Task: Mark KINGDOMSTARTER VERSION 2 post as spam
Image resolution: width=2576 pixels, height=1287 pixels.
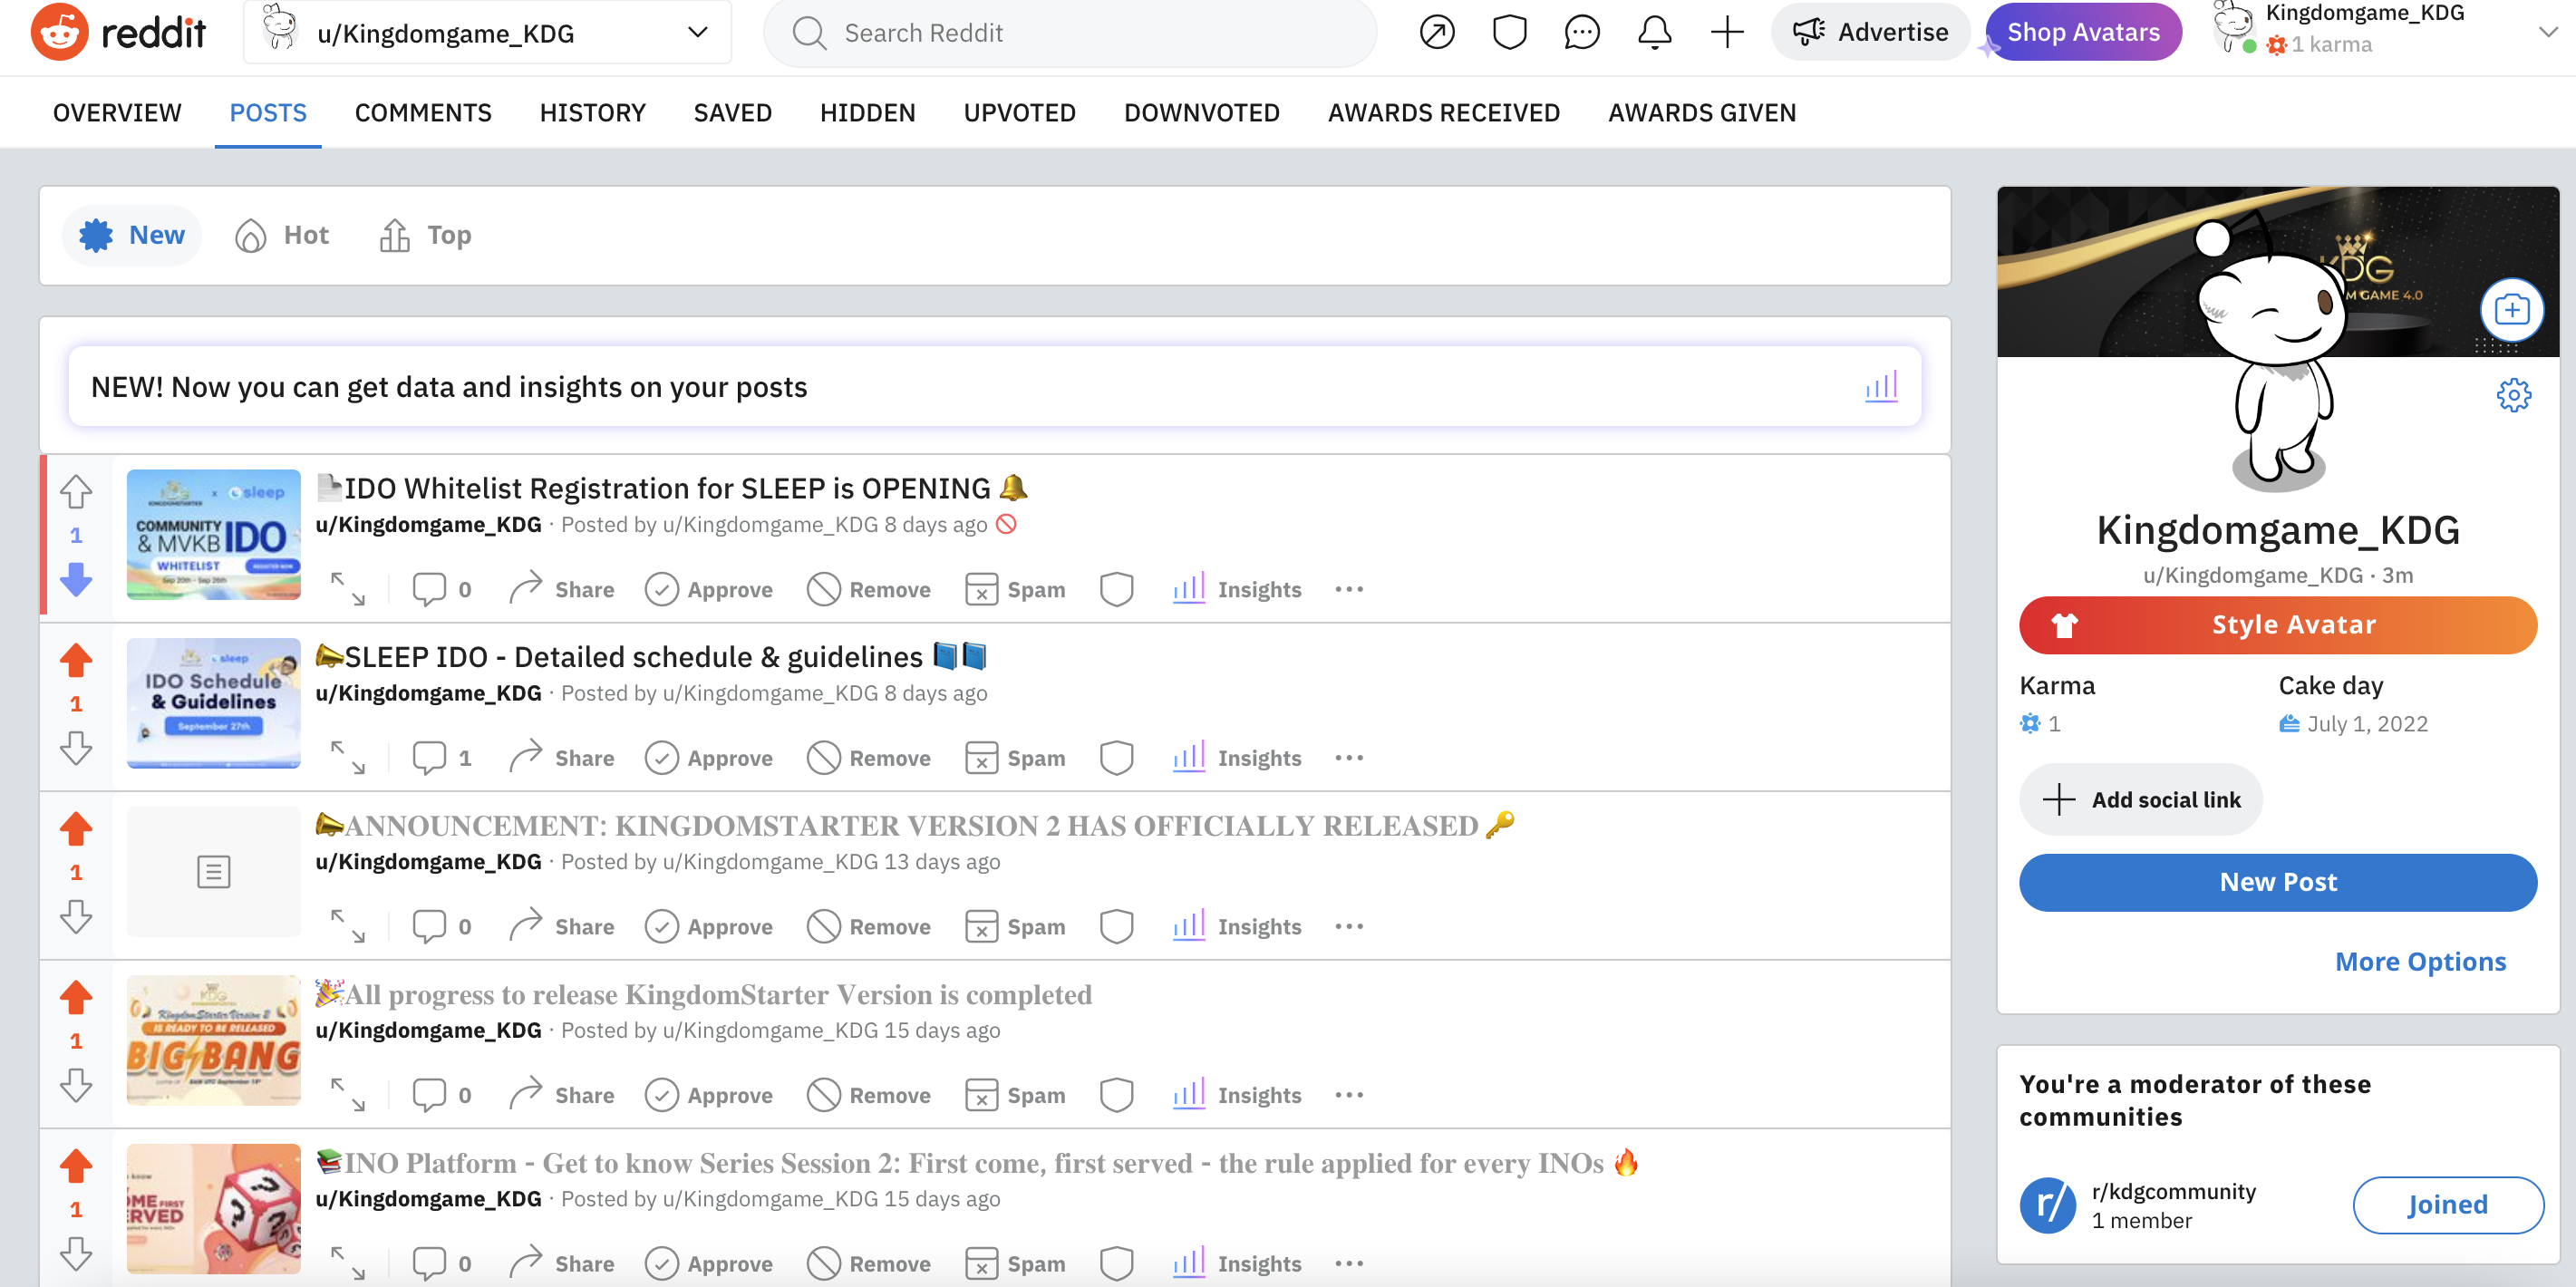Action: [x=1015, y=926]
